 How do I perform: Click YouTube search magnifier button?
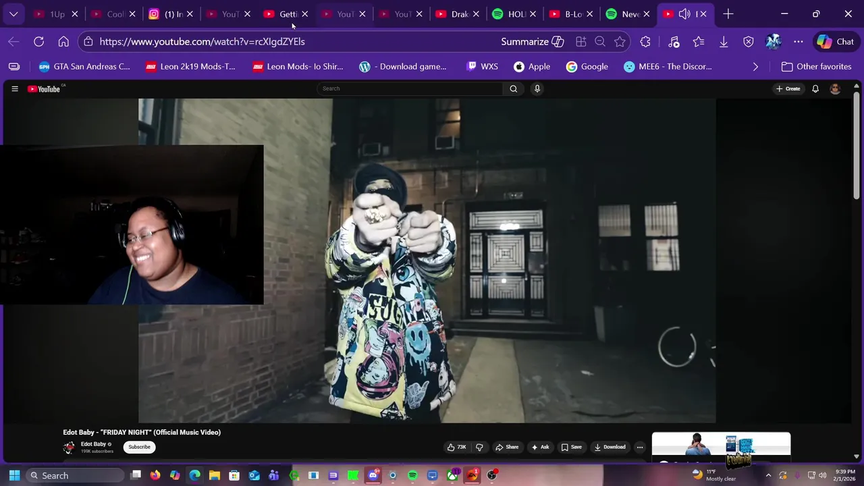pyautogui.click(x=514, y=88)
